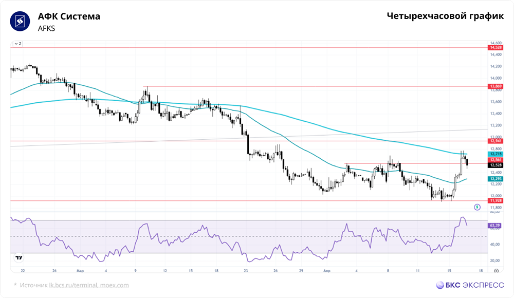The image size is (514, 298).
Task: Click the date 8 on time axis
Action: click(x=388, y=271)
